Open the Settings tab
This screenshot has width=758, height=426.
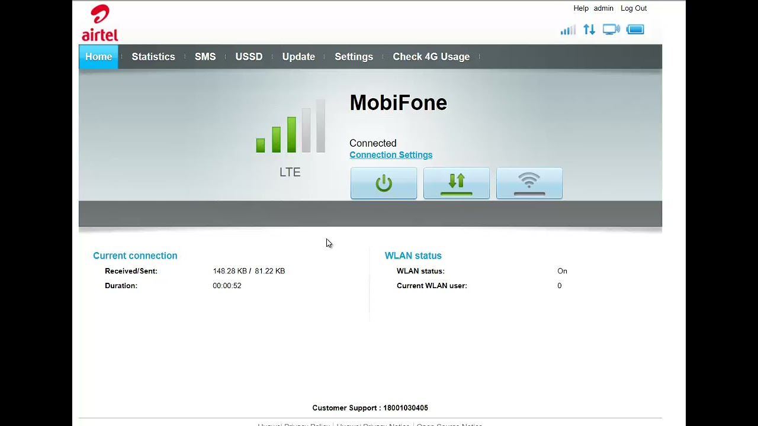tap(354, 57)
